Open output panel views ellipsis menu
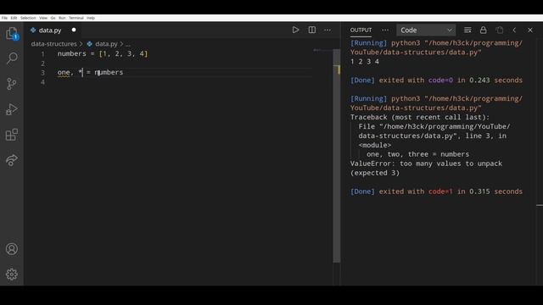The image size is (543, 305). [x=385, y=30]
